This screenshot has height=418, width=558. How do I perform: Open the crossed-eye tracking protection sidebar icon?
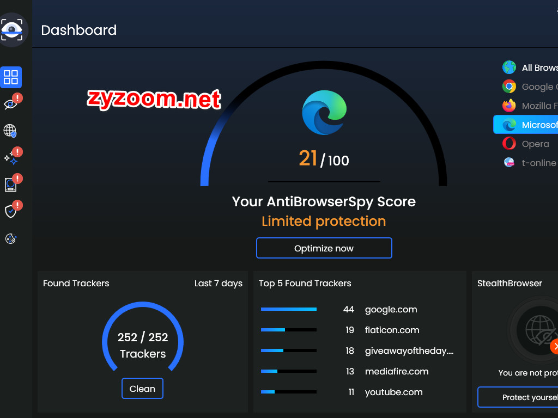[10, 104]
